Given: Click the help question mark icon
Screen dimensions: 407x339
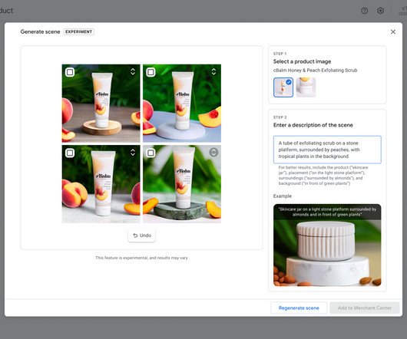Looking at the screenshot, I should [365, 11].
